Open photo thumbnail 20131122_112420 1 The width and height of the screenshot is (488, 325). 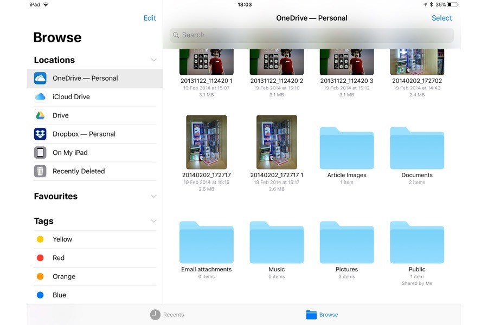coord(207,62)
